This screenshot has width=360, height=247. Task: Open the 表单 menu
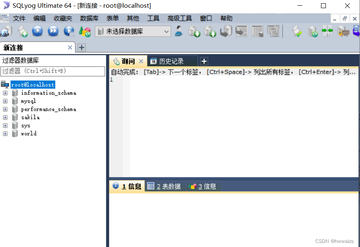(x=113, y=18)
